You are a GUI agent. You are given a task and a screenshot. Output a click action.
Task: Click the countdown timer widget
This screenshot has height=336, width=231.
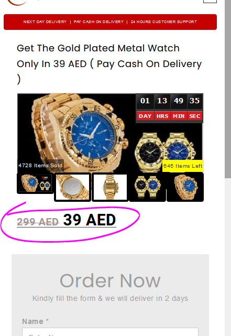[169, 108]
